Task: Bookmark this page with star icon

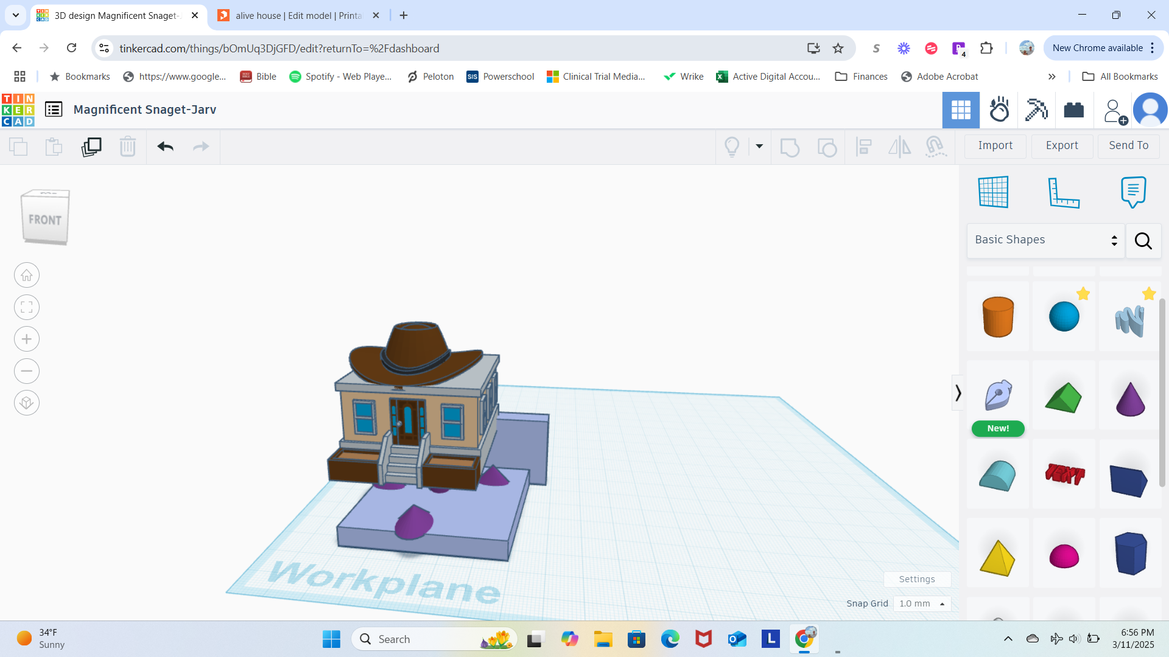Action: click(x=838, y=48)
